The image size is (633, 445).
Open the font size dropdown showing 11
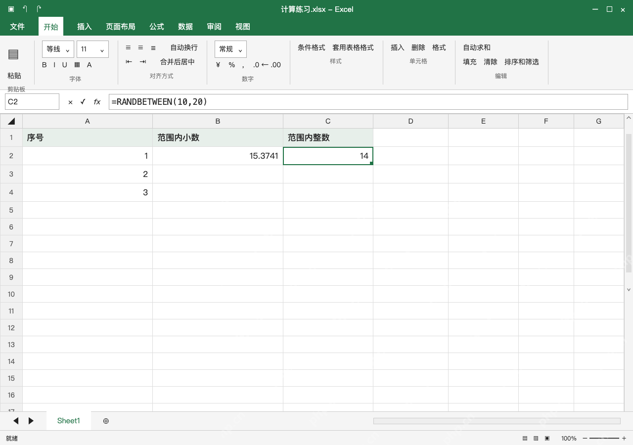(92, 49)
